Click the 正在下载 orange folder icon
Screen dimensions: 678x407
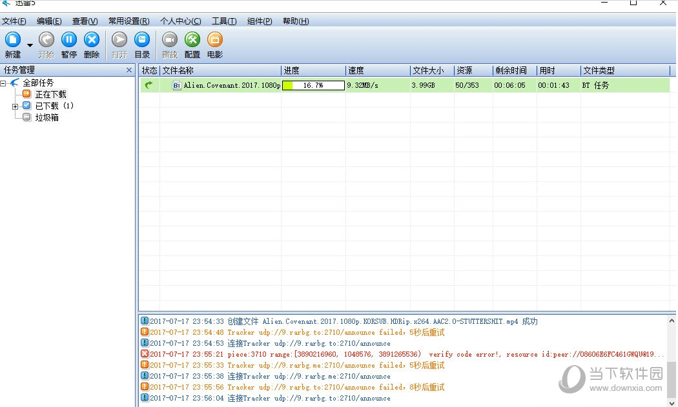coord(27,94)
